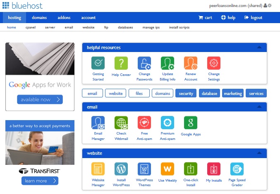Open the Change Settings red gear icon
The height and width of the screenshot is (194, 280).
click(x=214, y=63)
